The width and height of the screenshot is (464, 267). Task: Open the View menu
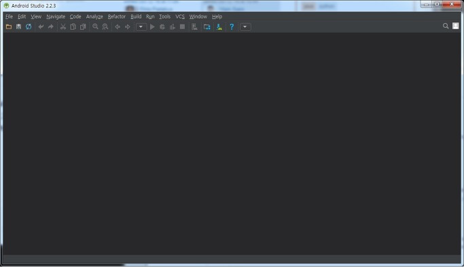click(36, 16)
